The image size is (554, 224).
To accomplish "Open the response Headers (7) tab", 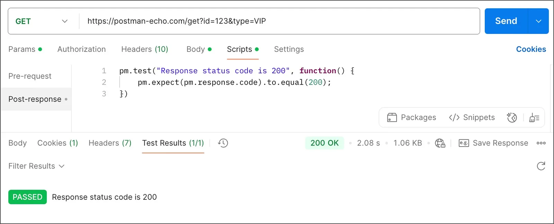I will pyautogui.click(x=110, y=143).
